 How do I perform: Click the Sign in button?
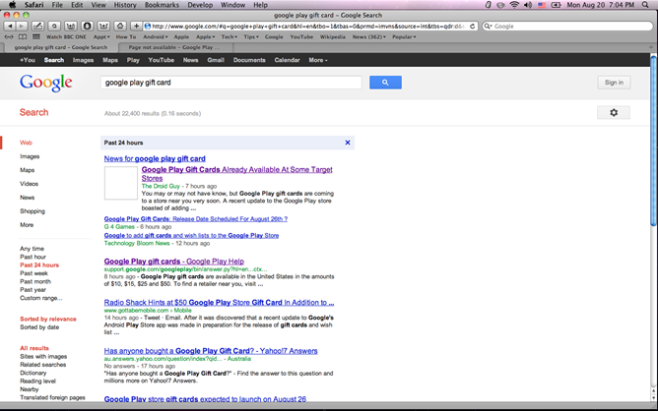tap(614, 83)
